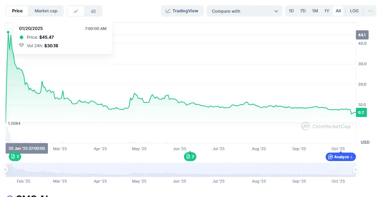Select the 1M time range
This screenshot has height=197, width=382.
pos(315,11)
